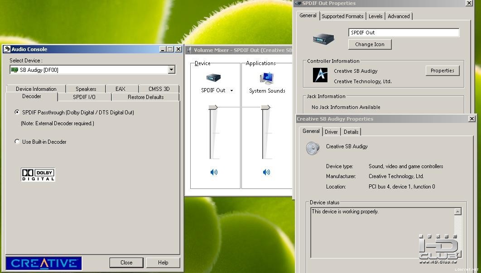Image resolution: width=481 pixels, height=273 pixels.
Task: Select the Decoder tab
Action: [x=31, y=96]
